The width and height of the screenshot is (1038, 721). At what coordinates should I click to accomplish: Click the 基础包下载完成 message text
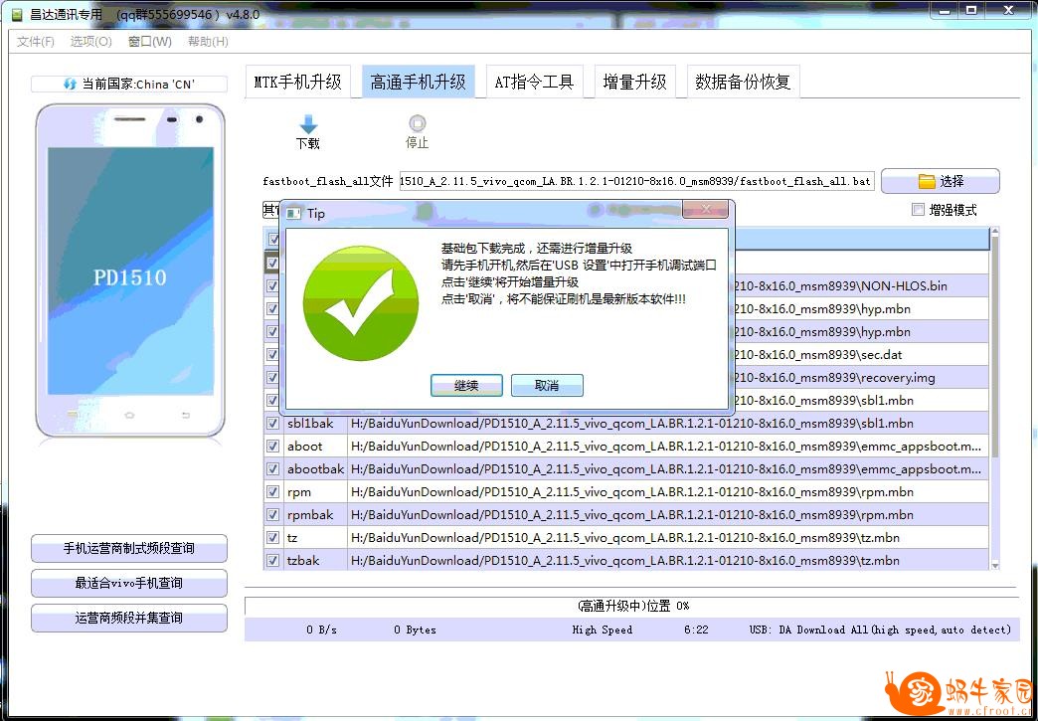point(537,249)
